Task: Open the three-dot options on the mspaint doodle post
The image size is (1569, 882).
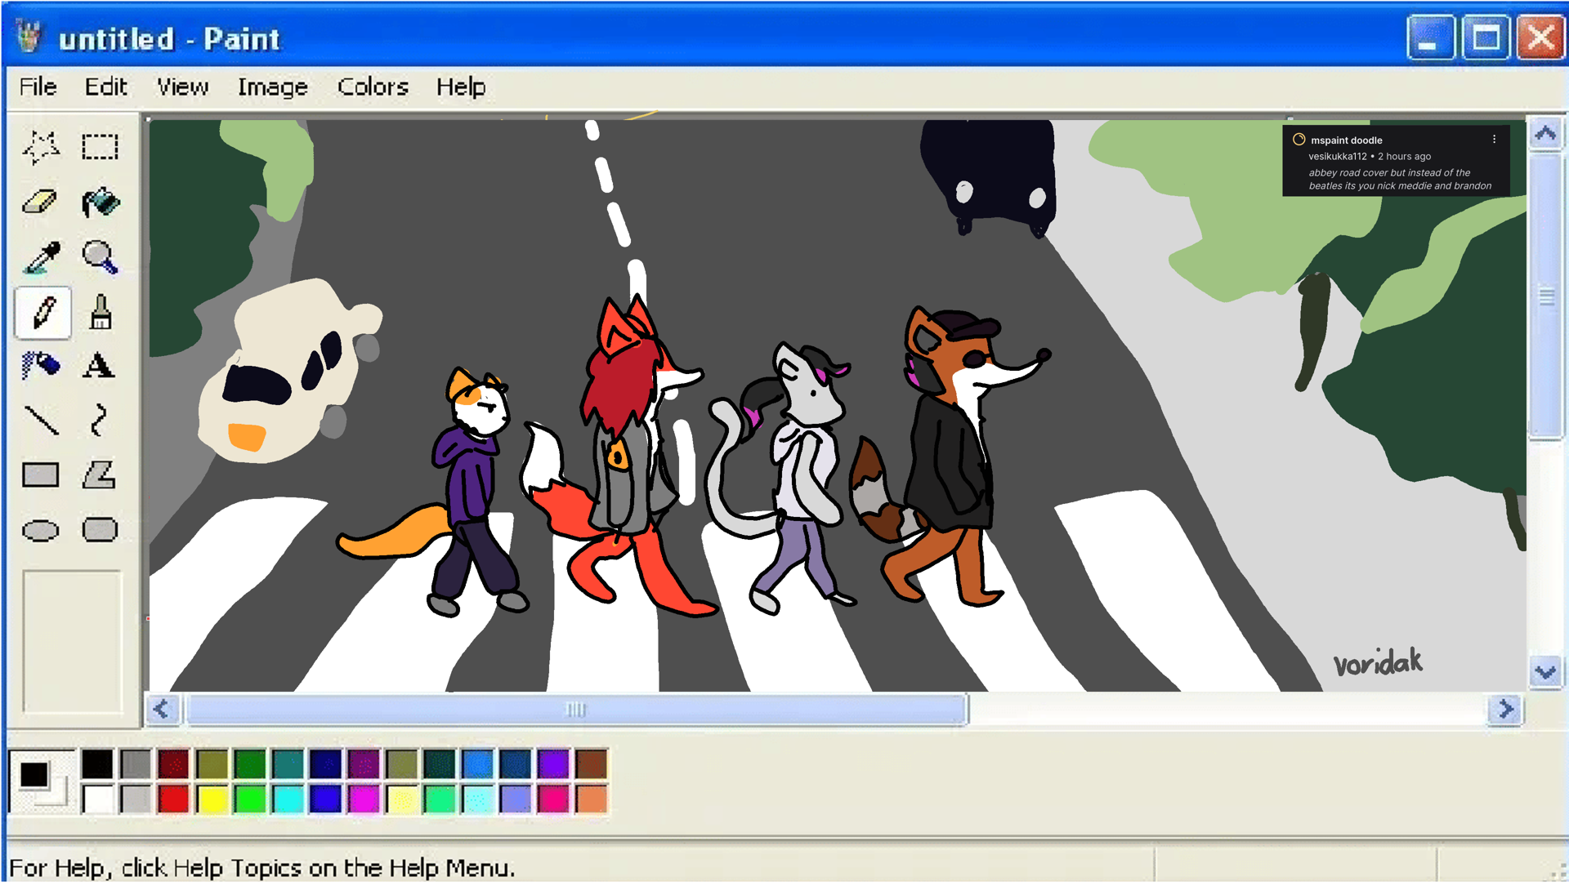Action: click(1494, 140)
